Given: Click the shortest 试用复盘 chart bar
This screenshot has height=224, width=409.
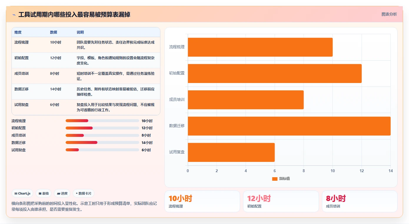Looking at the screenshot, I should pyautogui.click(x=231, y=152).
